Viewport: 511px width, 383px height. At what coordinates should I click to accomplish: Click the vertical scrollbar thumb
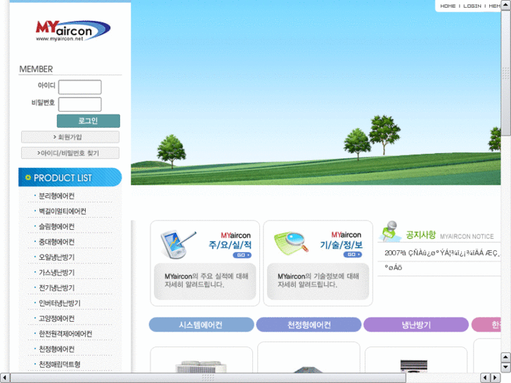pos(505,73)
